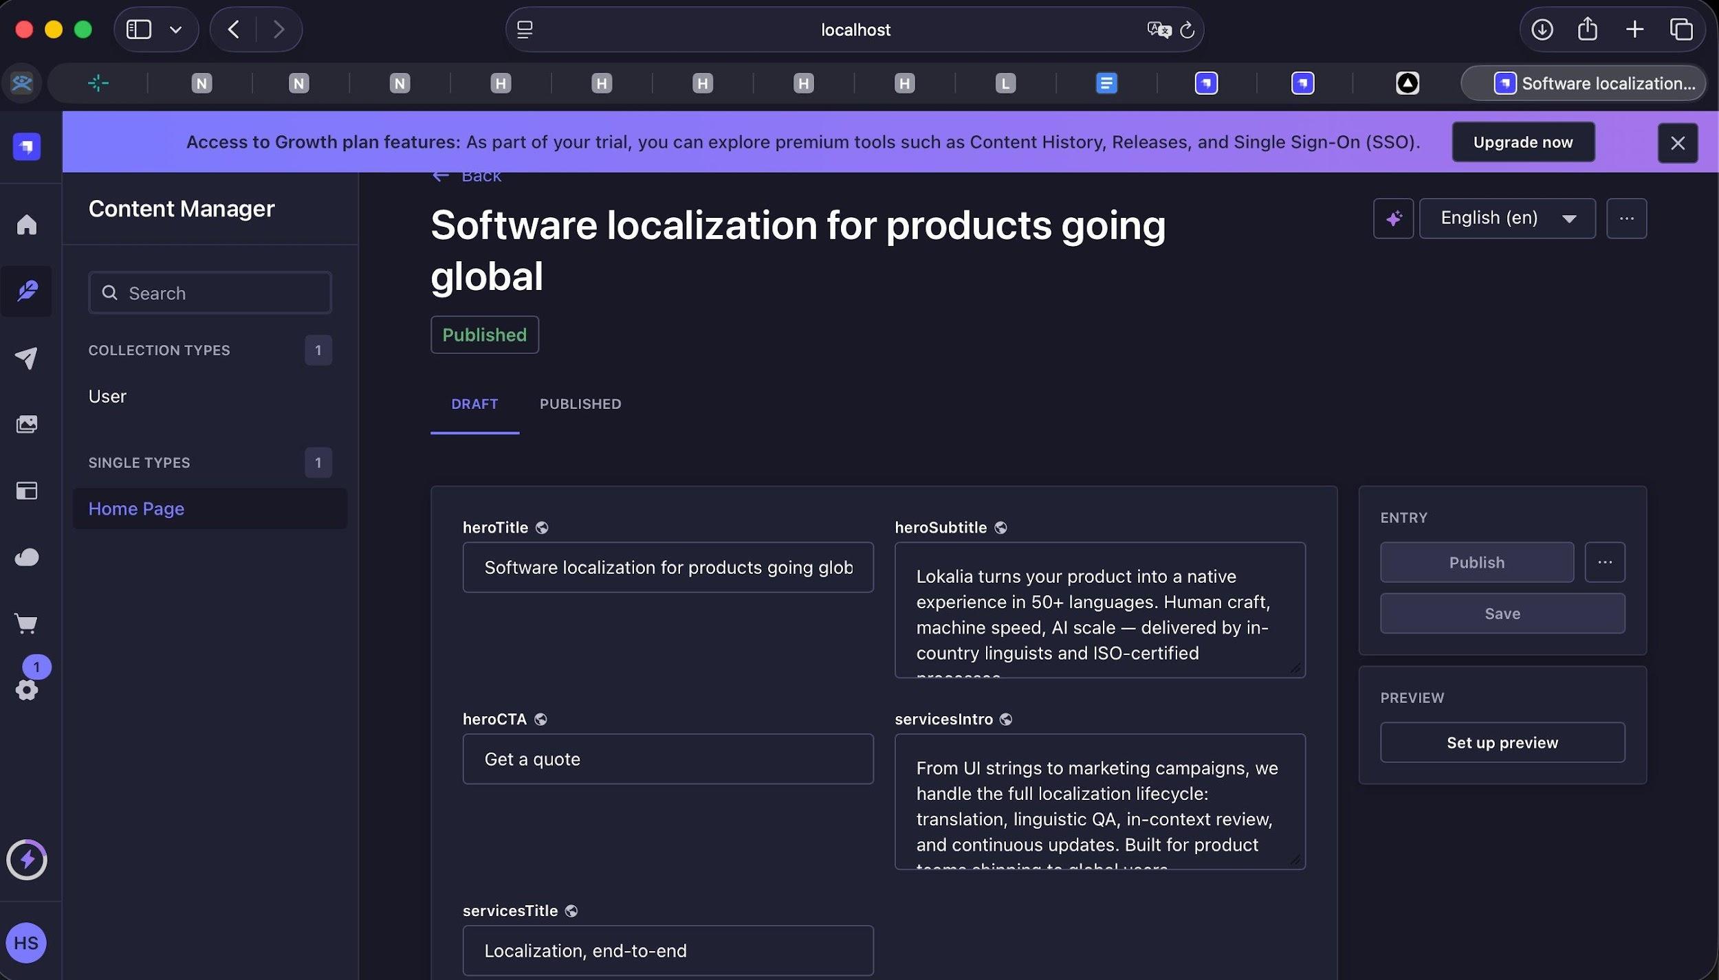Open the Deploy paper plane icon
The image size is (1719, 980).
26,358
